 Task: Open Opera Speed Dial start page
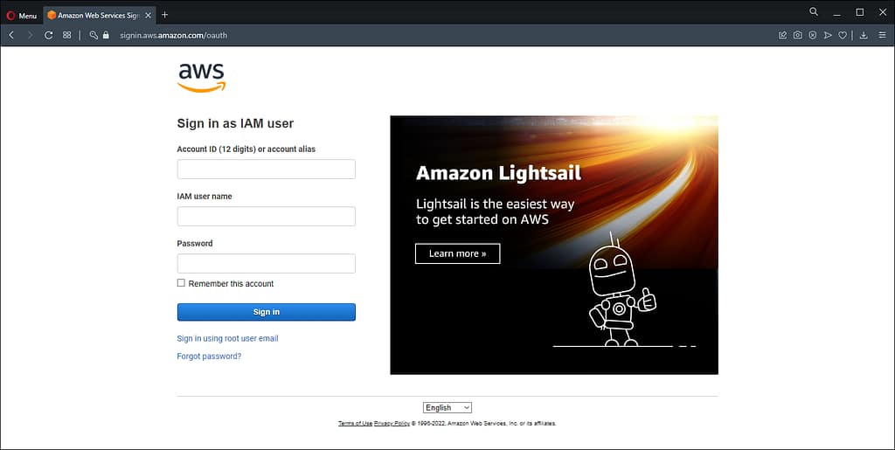[x=67, y=35]
